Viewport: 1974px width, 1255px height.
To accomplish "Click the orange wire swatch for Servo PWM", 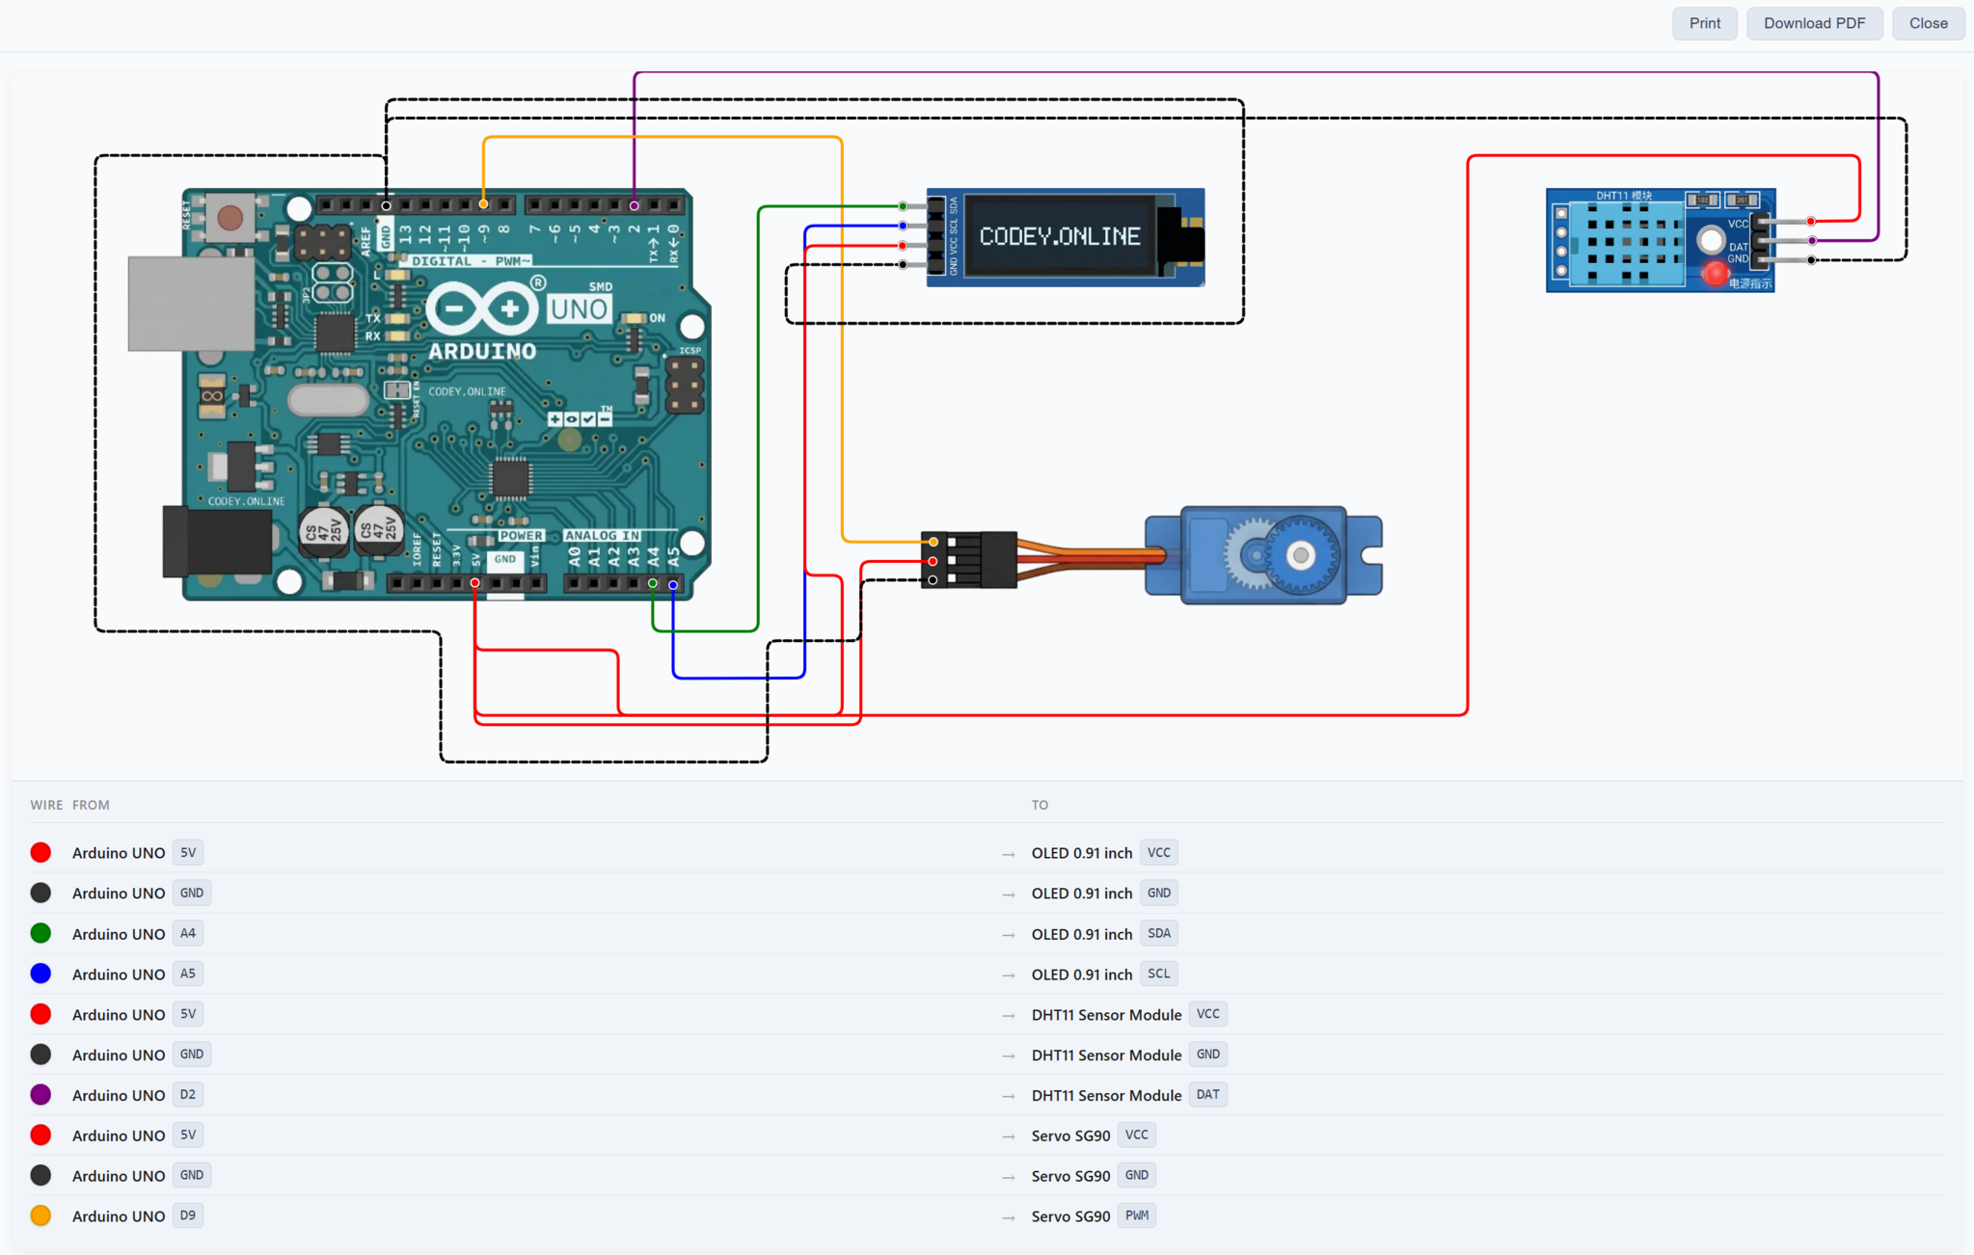I will point(41,1215).
